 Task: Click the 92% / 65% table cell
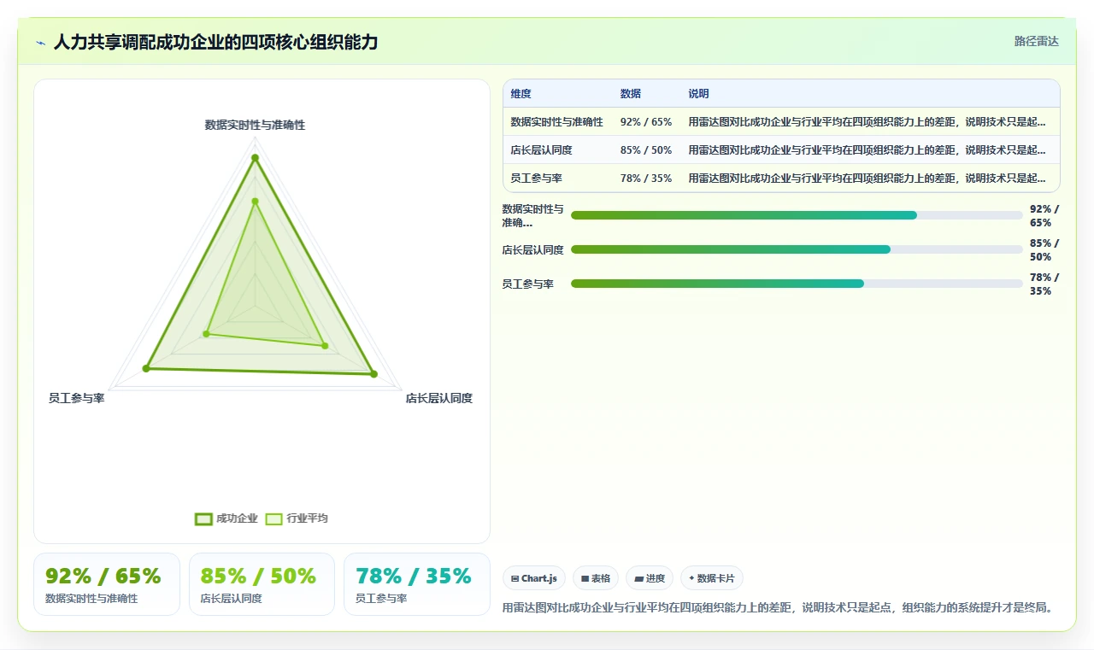pyautogui.click(x=646, y=122)
